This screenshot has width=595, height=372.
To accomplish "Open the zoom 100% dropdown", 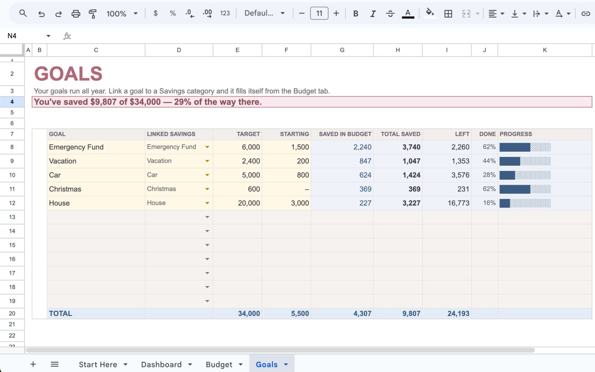I will [122, 14].
